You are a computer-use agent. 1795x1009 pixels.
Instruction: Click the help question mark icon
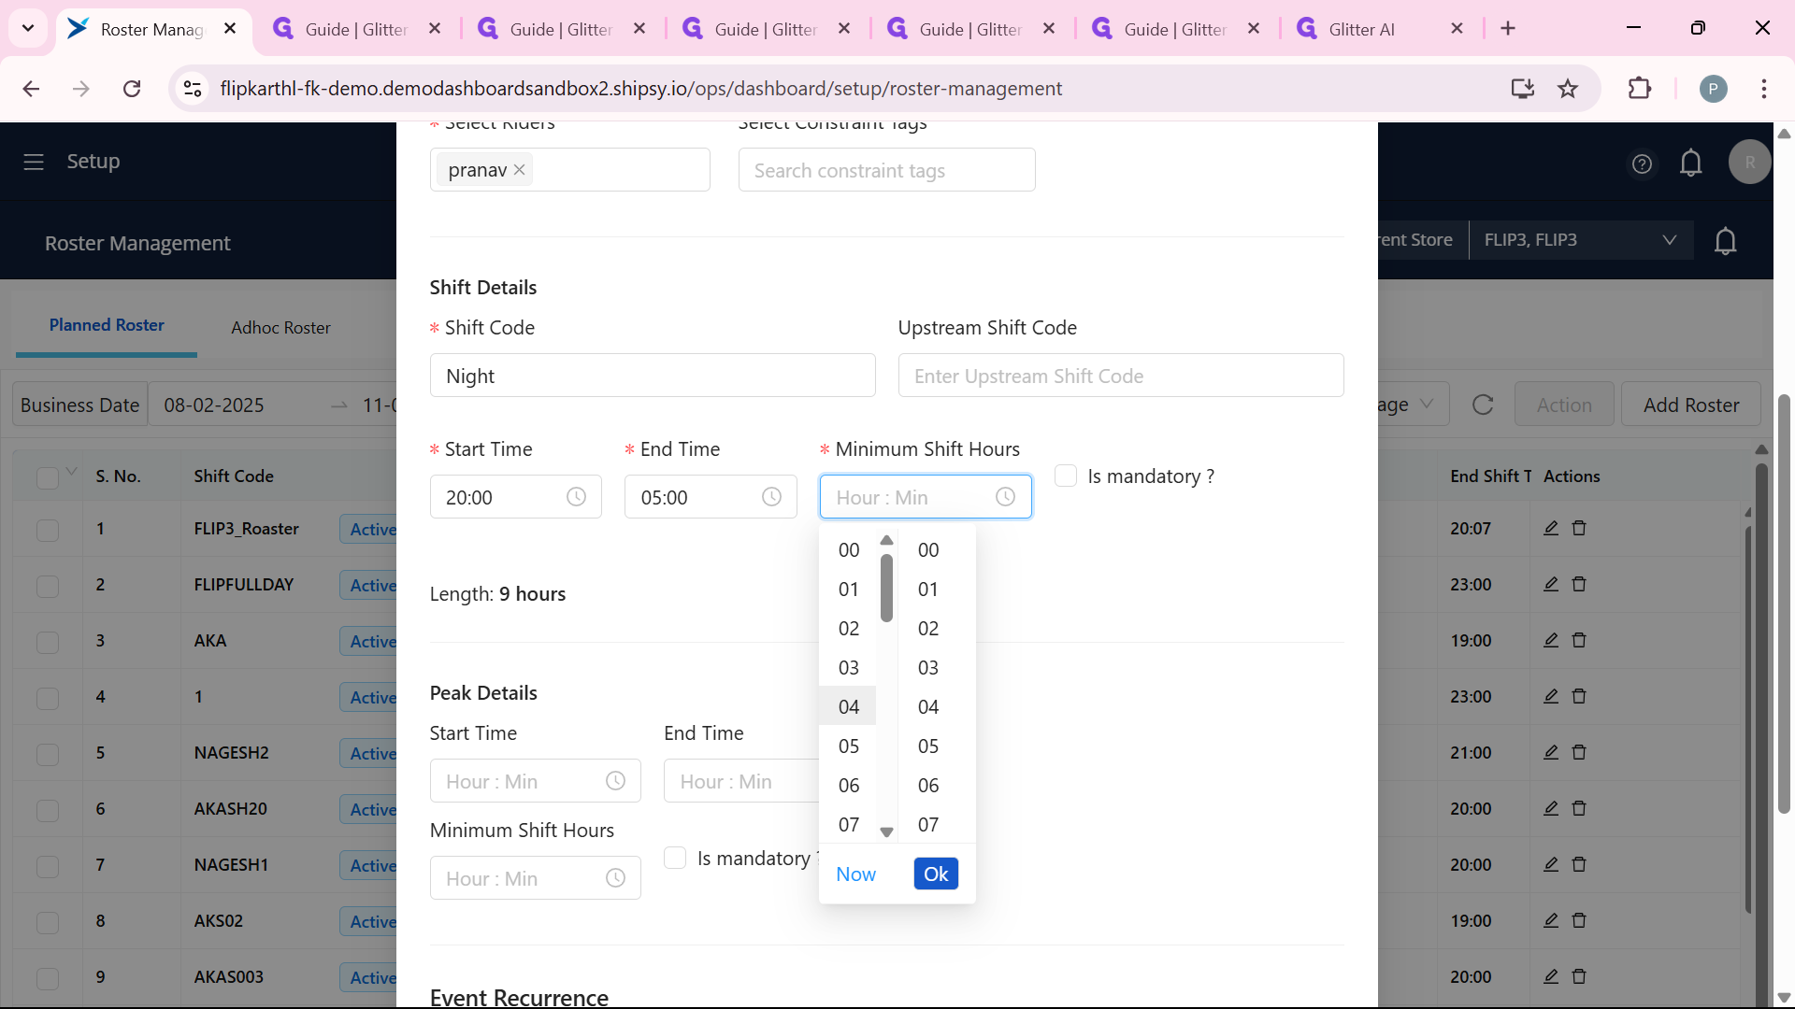click(1642, 164)
